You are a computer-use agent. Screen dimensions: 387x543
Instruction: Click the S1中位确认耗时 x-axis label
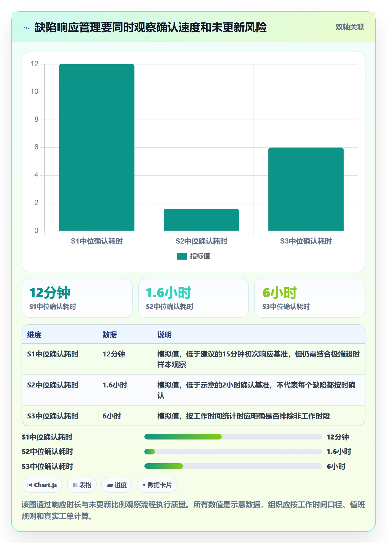97,241
